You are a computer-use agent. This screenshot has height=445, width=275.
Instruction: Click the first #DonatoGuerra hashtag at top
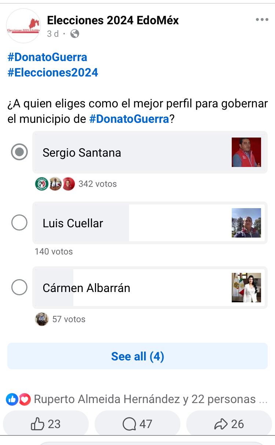pos(47,57)
